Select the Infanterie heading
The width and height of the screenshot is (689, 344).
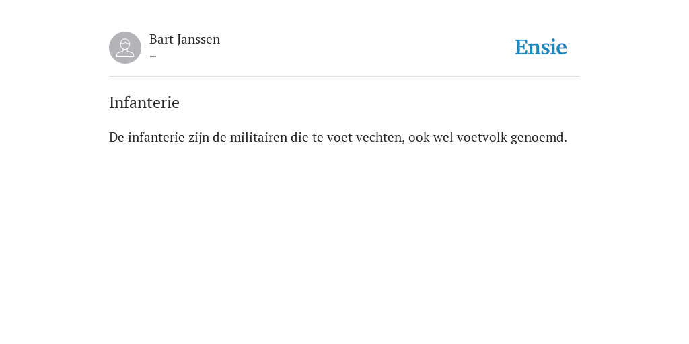click(x=144, y=103)
